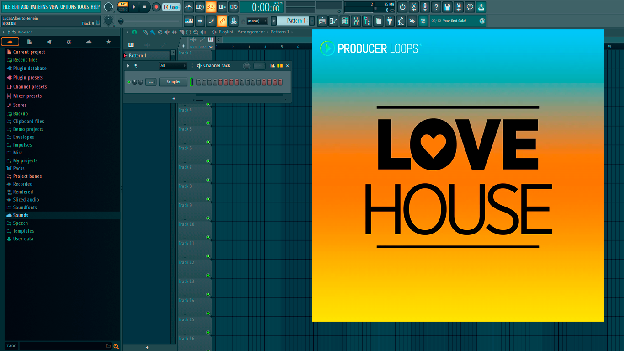Select the playlist Select tool

189,32
